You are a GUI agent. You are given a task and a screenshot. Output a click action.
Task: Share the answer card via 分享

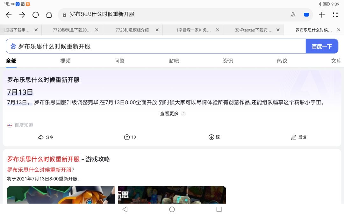[46, 137]
